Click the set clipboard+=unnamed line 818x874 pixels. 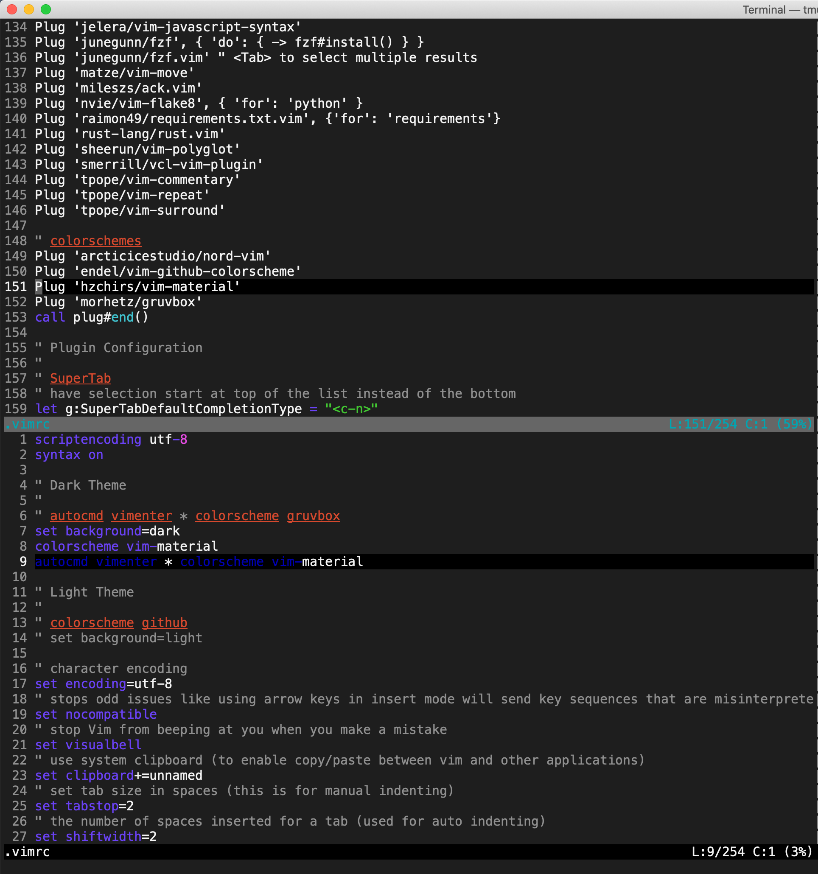click(118, 775)
